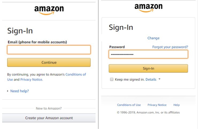Click the Need help? link text
This screenshot has height=129, width=198.
(20, 91)
